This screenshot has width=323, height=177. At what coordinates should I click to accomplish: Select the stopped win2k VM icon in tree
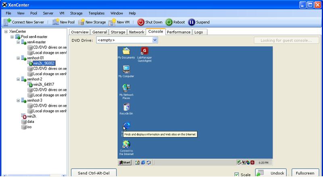[24, 116]
